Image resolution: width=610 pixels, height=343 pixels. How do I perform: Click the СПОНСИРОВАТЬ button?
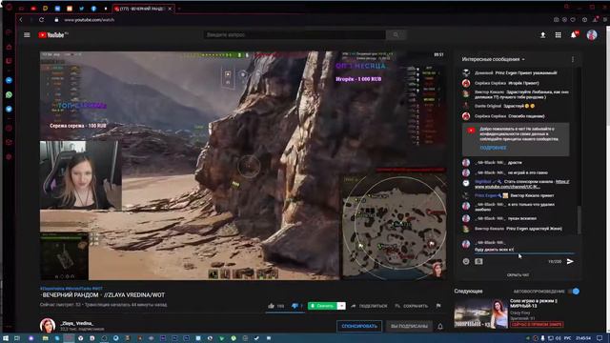(359, 326)
